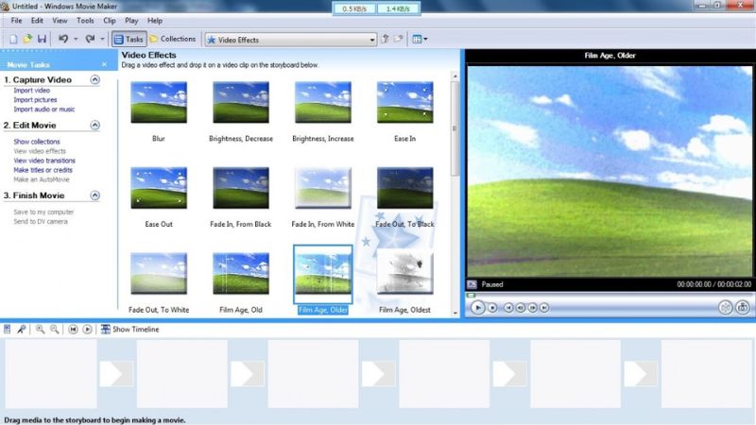Click the Undo arrow icon
This screenshot has height=425, width=756.
pos(63,39)
